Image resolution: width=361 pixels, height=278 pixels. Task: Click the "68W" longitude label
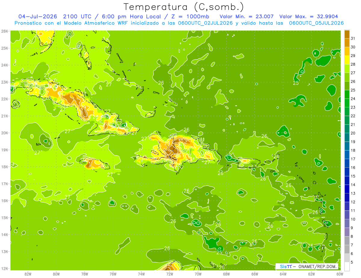pyautogui.click(x=227, y=274)
